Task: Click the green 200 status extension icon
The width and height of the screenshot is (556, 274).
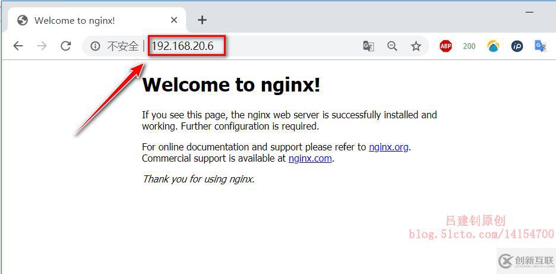Action: pos(469,46)
